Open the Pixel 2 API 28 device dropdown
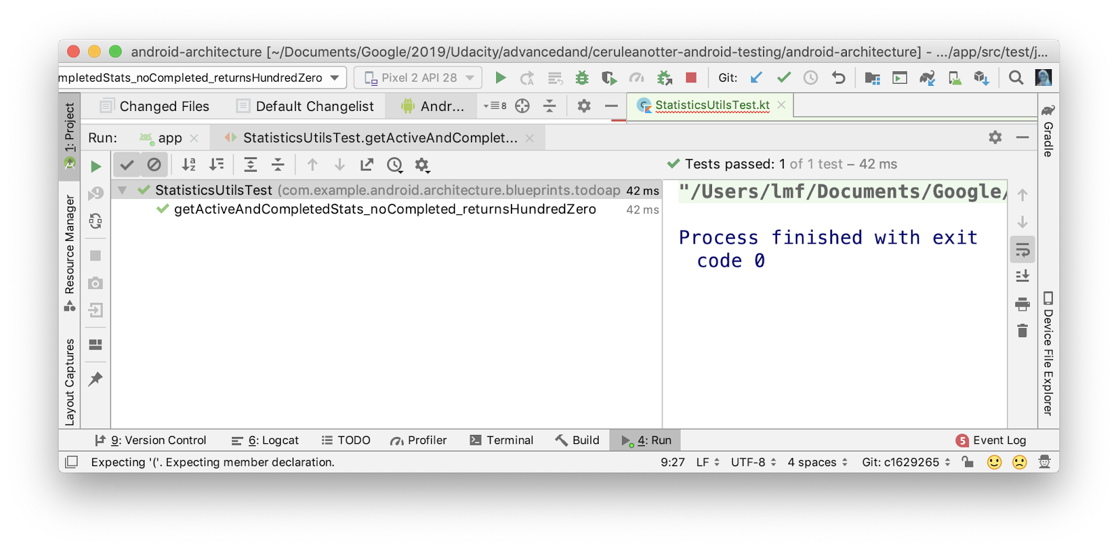 tap(418, 77)
